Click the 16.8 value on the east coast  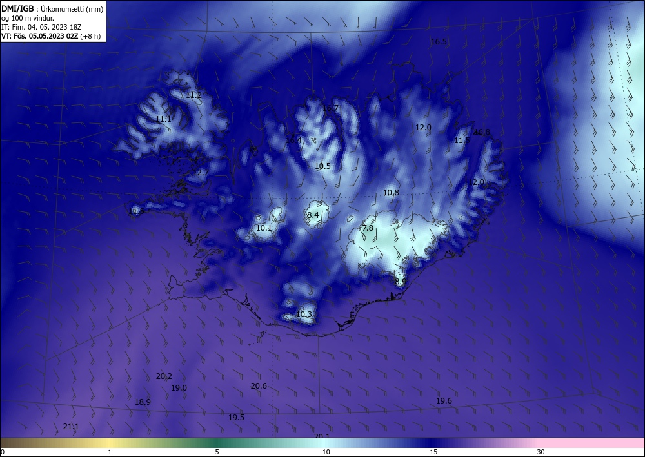point(482,132)
